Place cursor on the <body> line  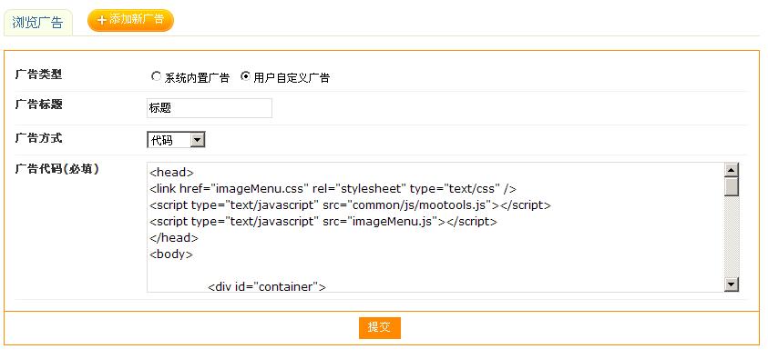171,254
